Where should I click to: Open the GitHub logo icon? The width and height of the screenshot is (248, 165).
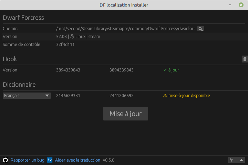(x=5, y=160)
